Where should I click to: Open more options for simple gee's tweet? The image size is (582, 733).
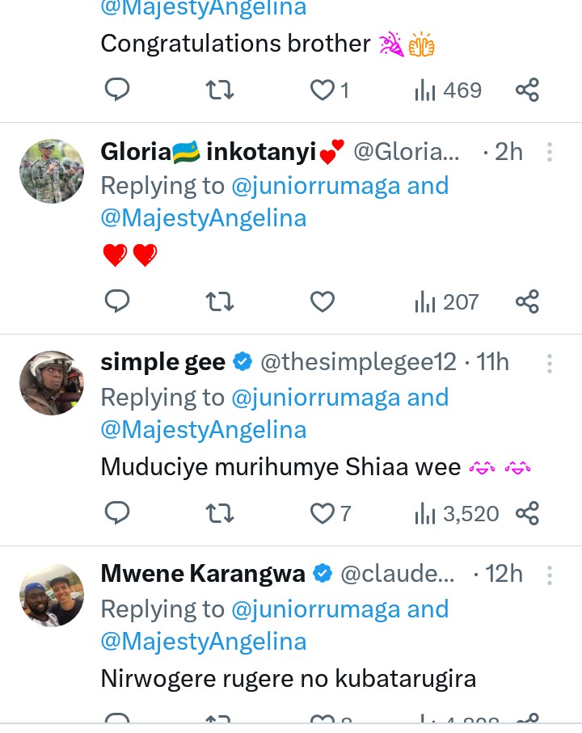(549, 364)
